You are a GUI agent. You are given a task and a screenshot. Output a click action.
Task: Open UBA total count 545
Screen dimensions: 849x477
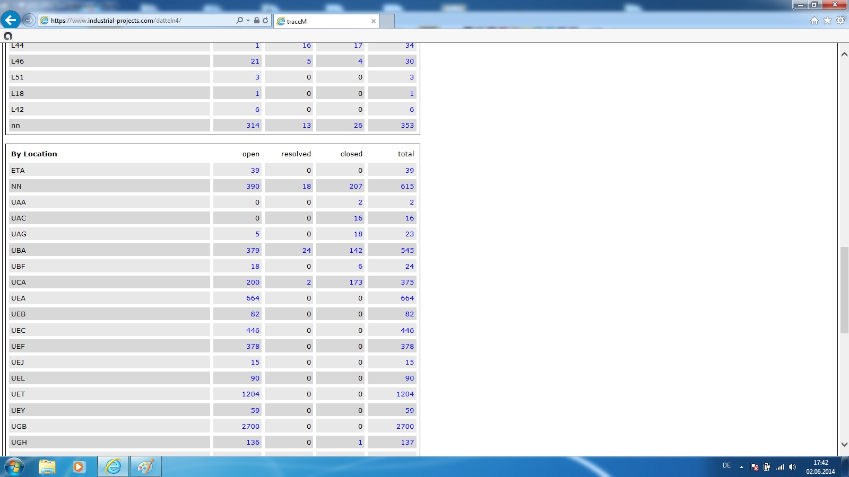(407, 250)
